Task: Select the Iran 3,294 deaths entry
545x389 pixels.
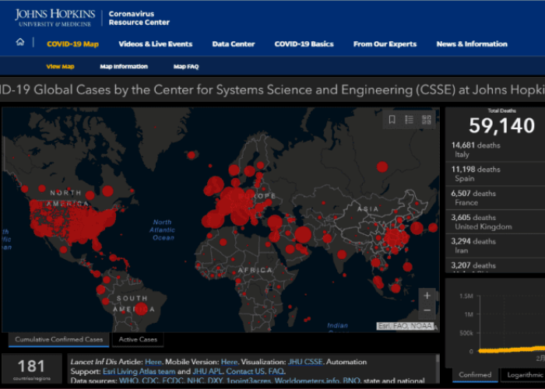Action: (x=495, y=246)
